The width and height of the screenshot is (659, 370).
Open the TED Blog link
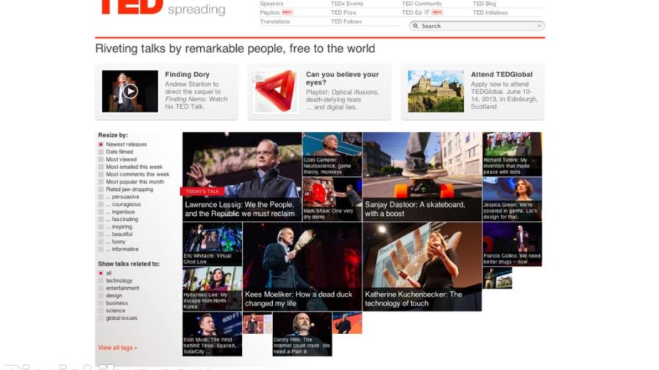(484, 4)
